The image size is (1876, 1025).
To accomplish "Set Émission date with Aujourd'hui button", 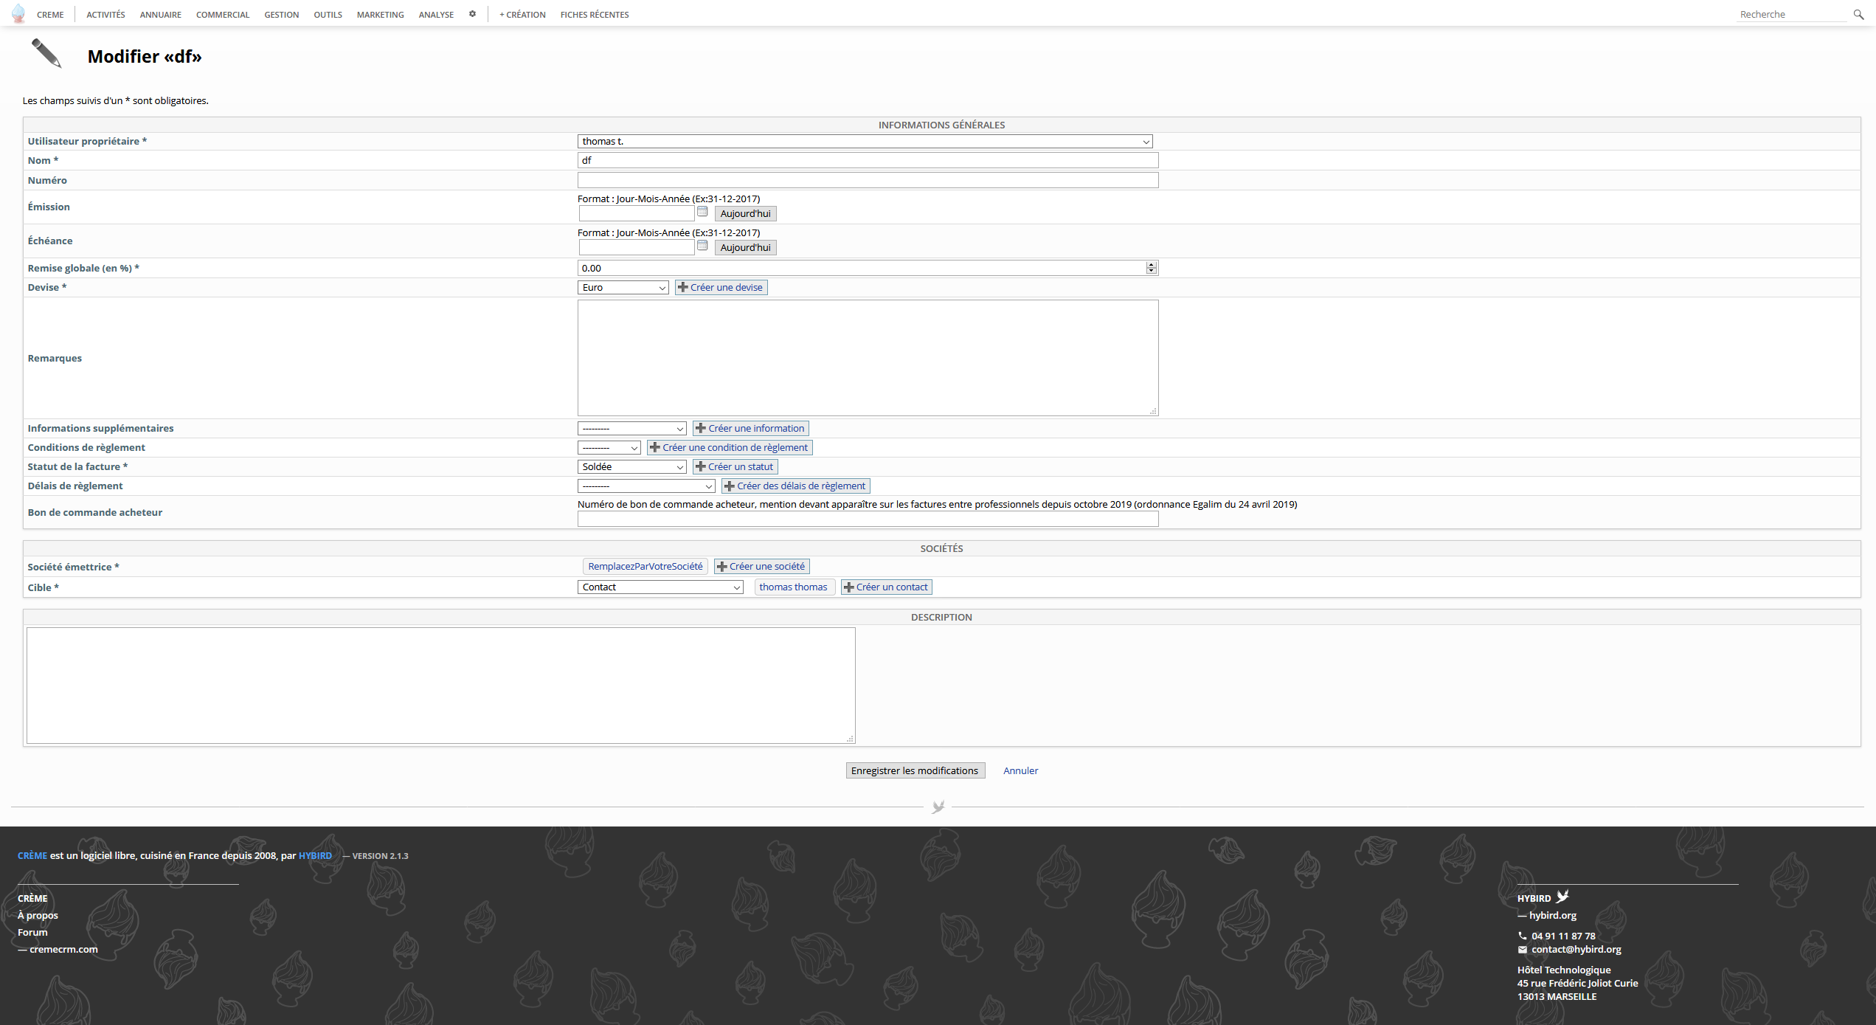I will tap(745, 214).
